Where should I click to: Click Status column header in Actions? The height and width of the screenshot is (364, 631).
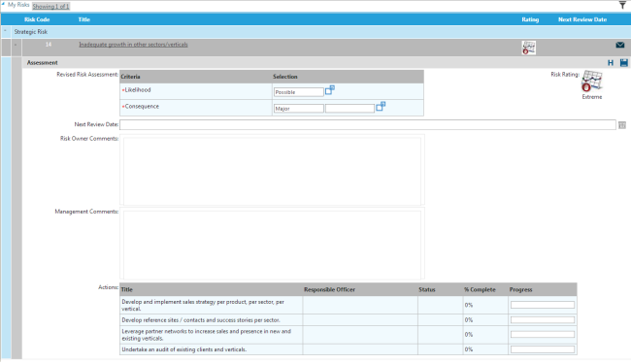click(x=427, y=289)
